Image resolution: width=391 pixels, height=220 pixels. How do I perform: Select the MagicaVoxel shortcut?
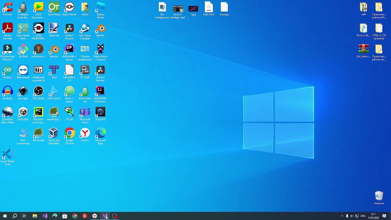(100, 53)
